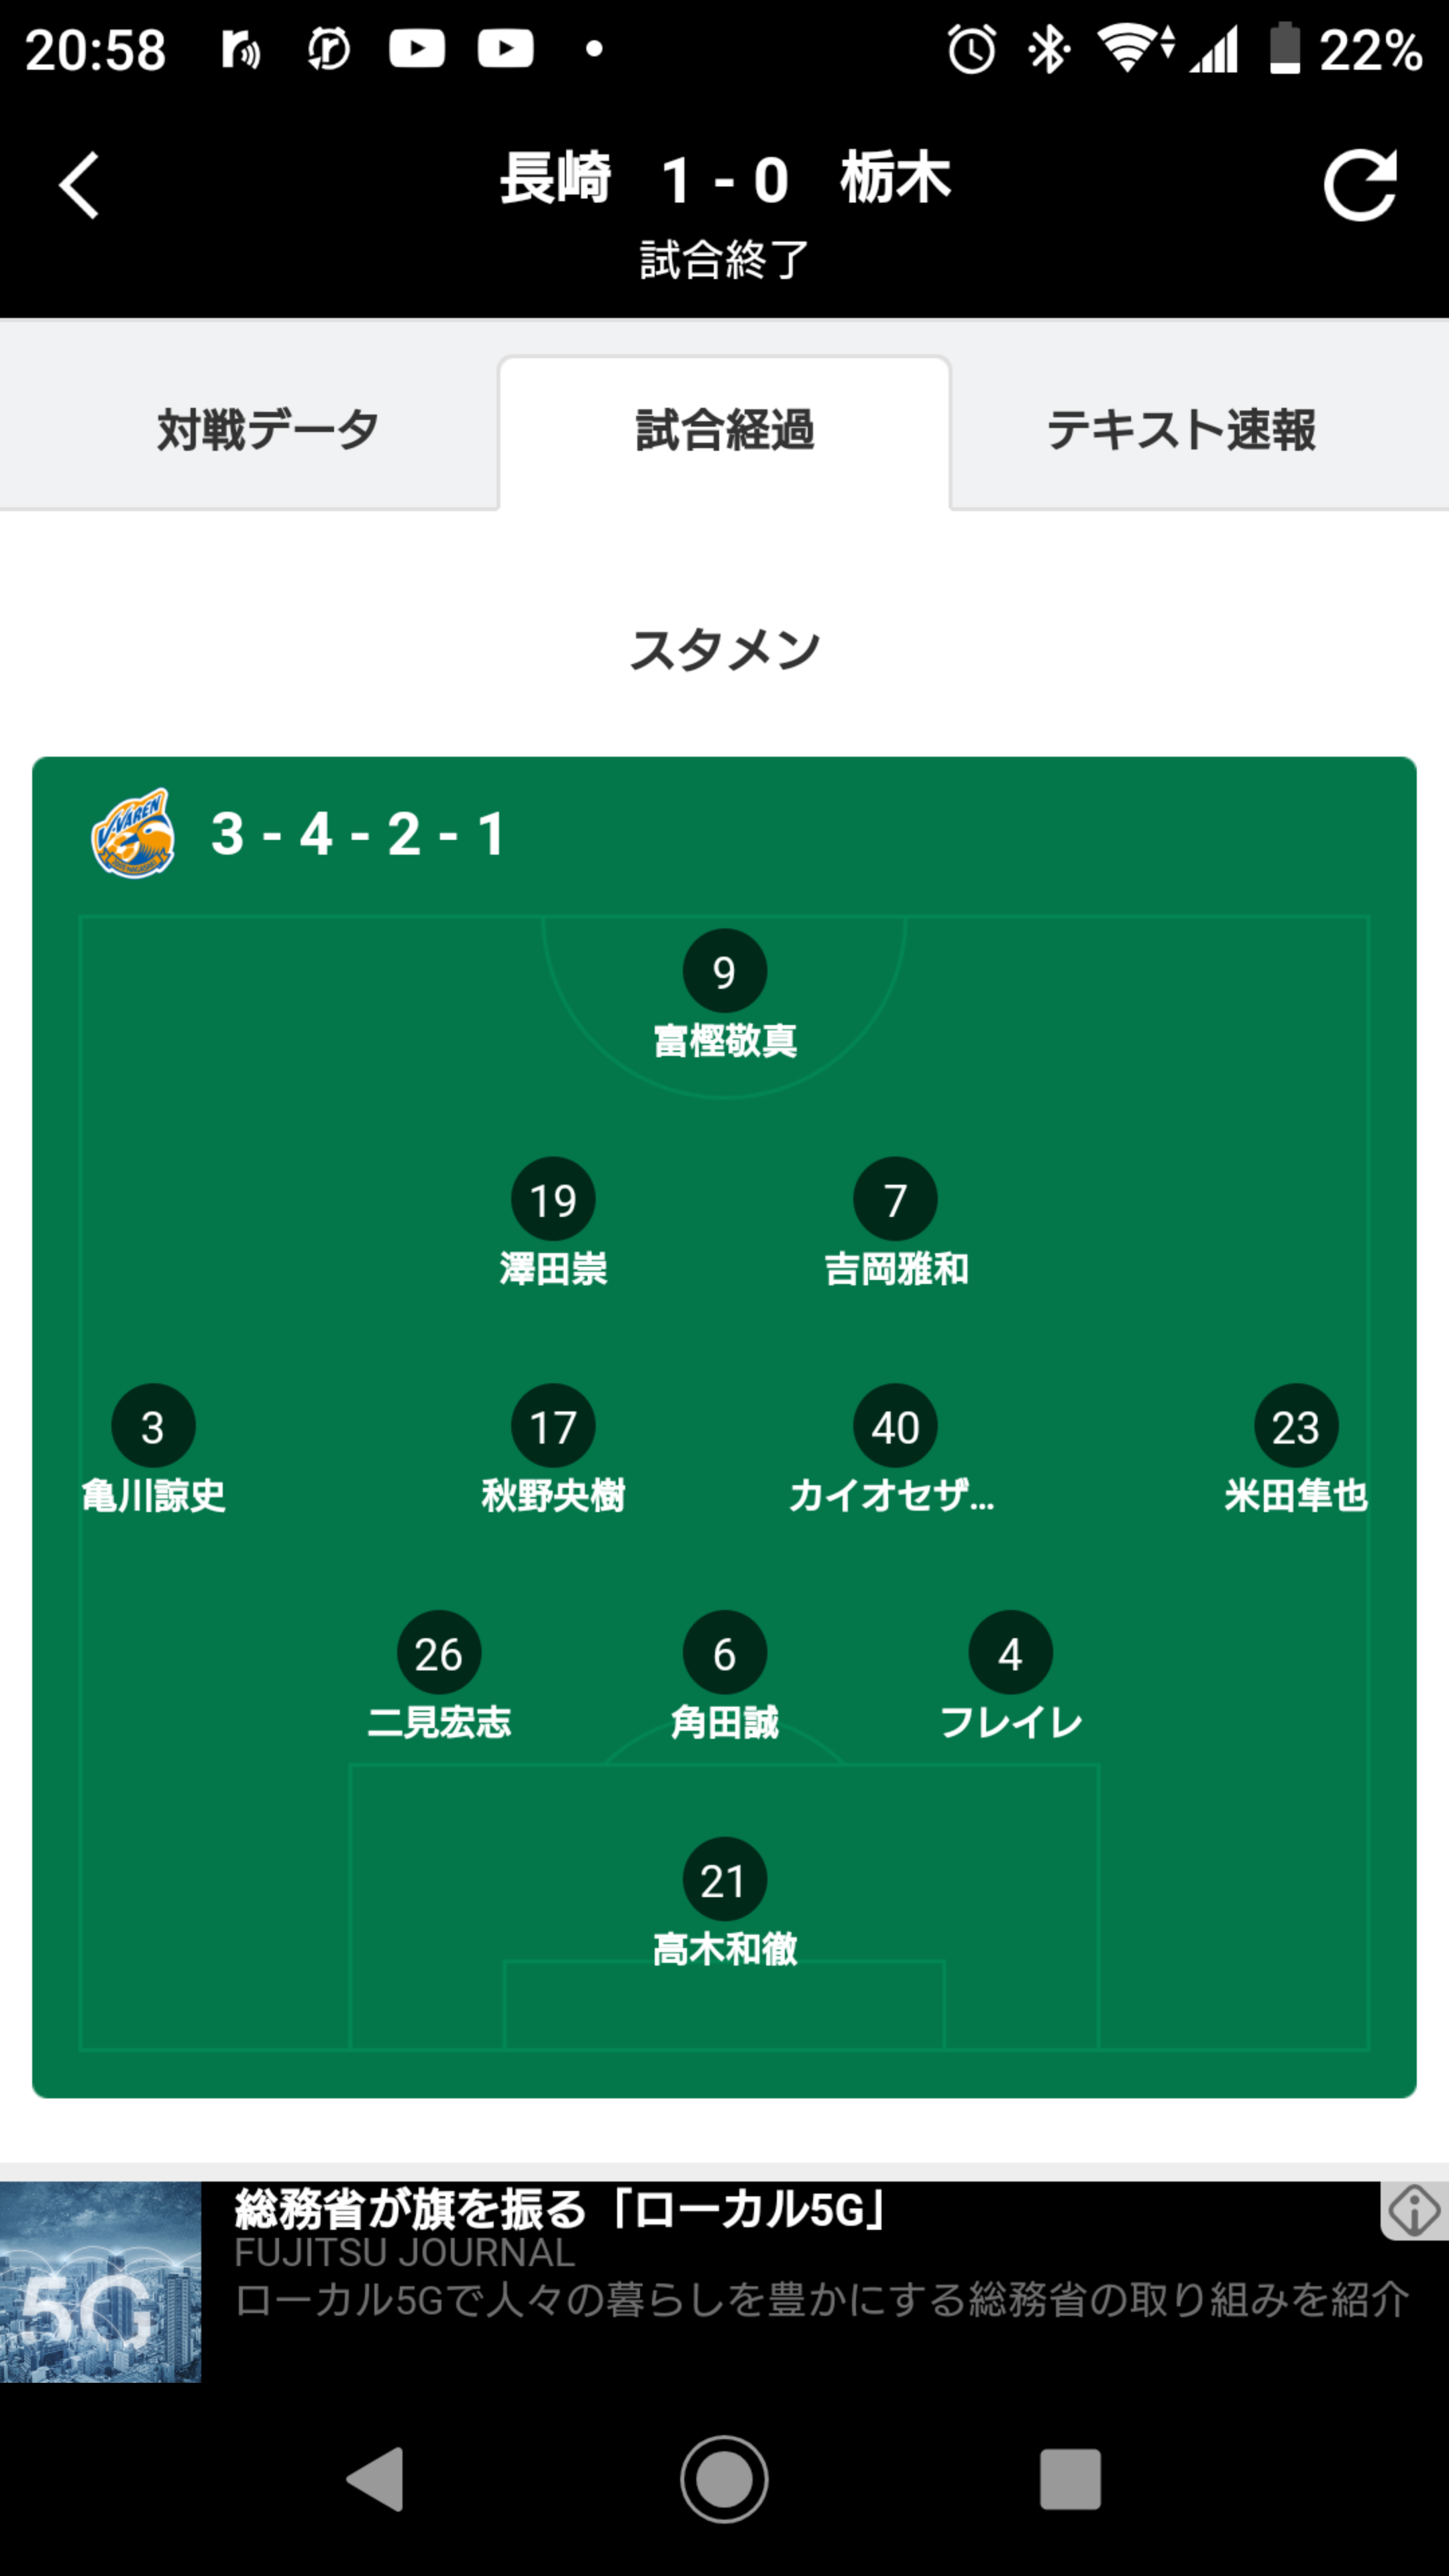Open player 40 カイオセザール details

(x=895, y=1426)
